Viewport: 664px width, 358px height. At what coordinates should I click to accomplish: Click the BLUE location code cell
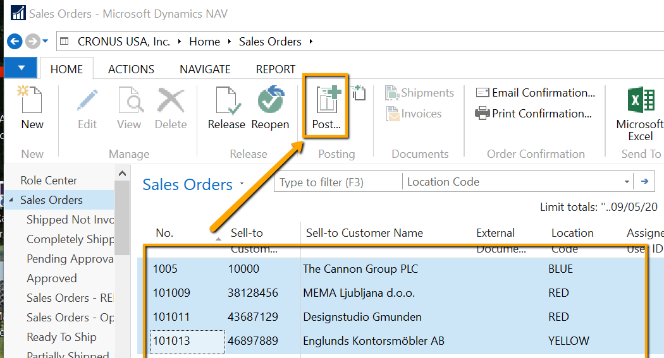tap(560, 269)
